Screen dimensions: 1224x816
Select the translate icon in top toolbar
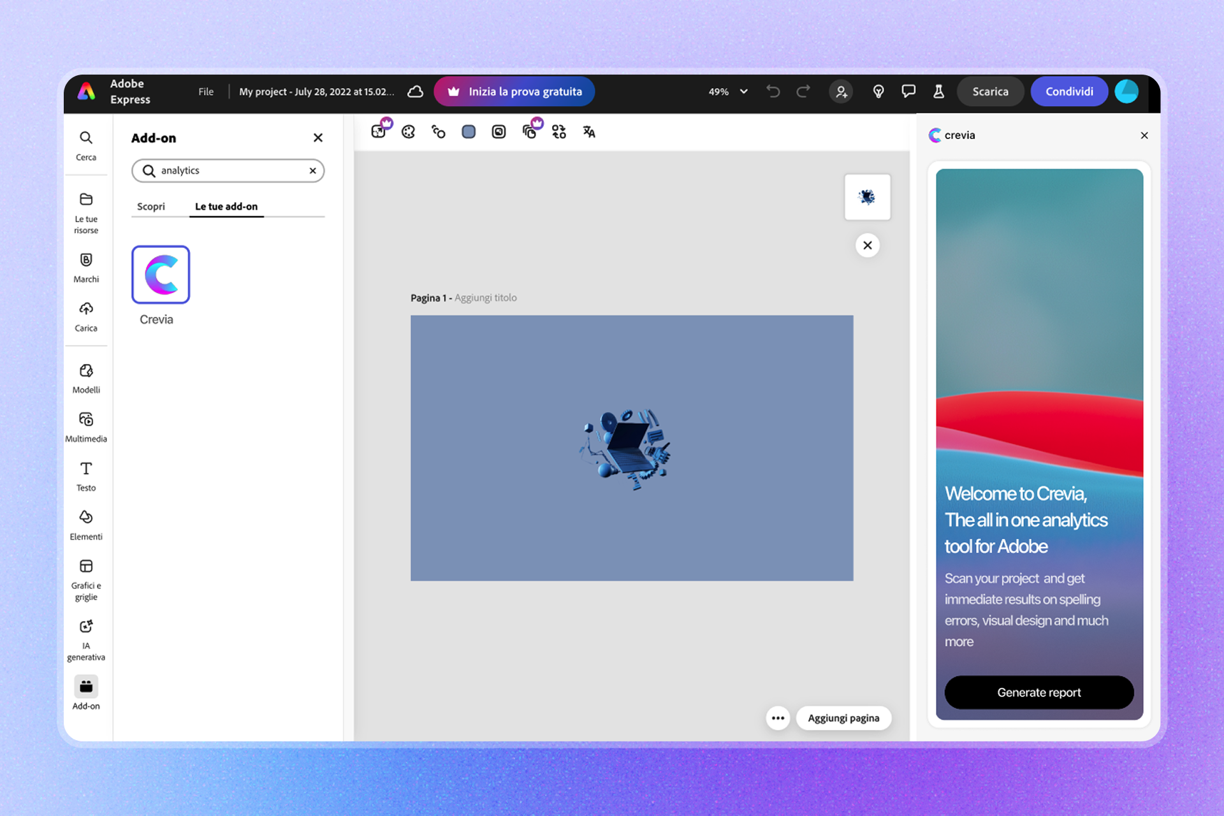click(x=589, y=132)
